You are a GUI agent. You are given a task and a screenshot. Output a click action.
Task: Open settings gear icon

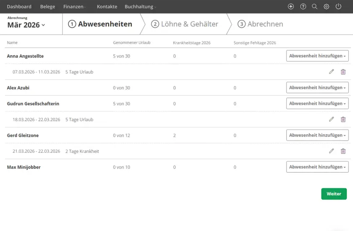click(326, 7)
